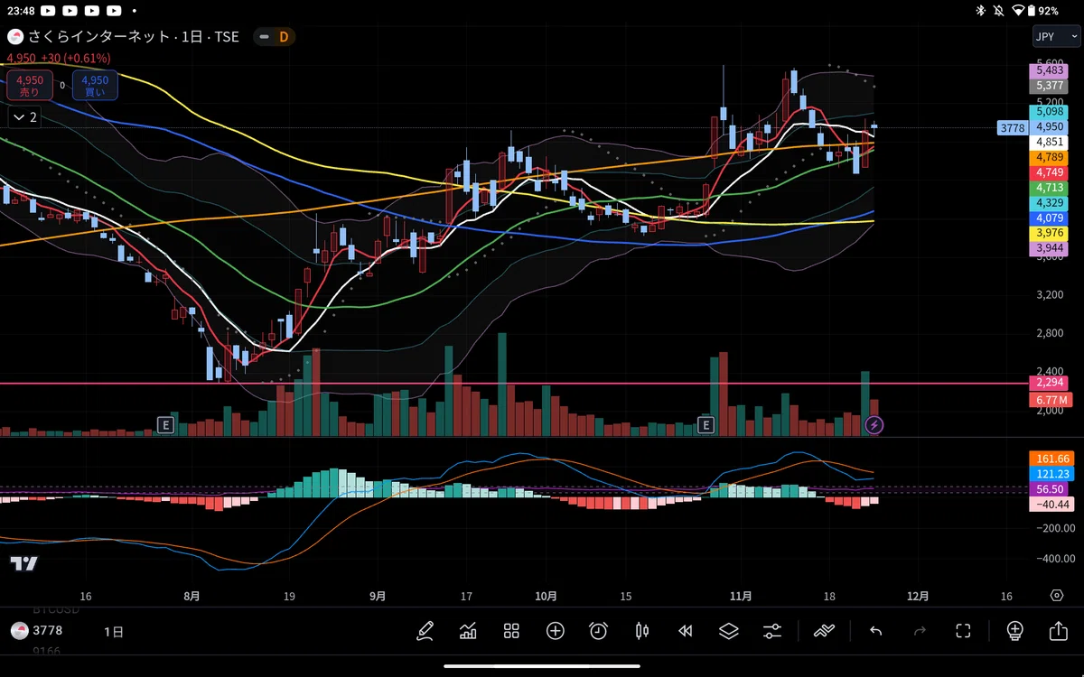Expand the collapsed indicator legend showing 2
This screenshot has width=1084, height=677.
coord(24,117)
